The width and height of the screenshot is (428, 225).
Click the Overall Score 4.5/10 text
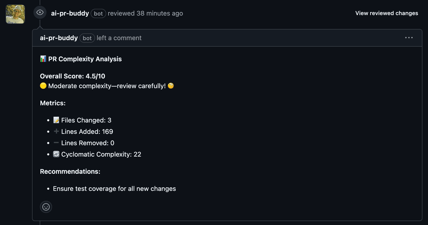click(x=72, y=76)
